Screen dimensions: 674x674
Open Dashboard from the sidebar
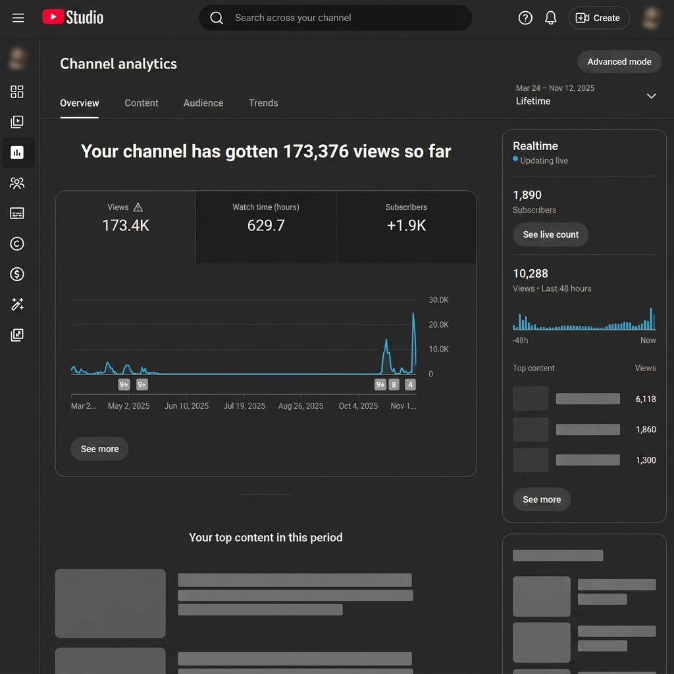pos(17,91)
